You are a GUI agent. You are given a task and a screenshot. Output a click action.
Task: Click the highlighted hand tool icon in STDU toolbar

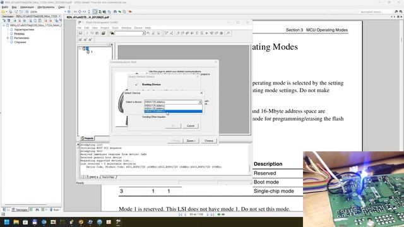coord(95,11)
